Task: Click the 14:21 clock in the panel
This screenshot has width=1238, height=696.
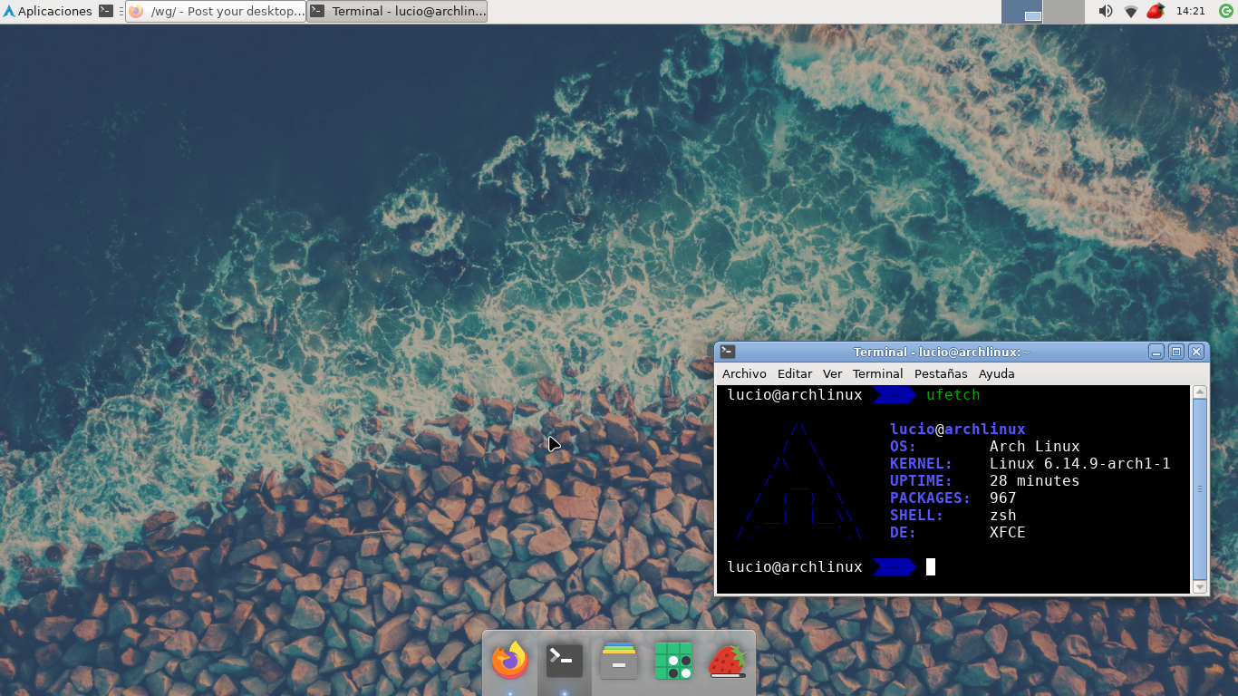Action: coord(1190,11)
